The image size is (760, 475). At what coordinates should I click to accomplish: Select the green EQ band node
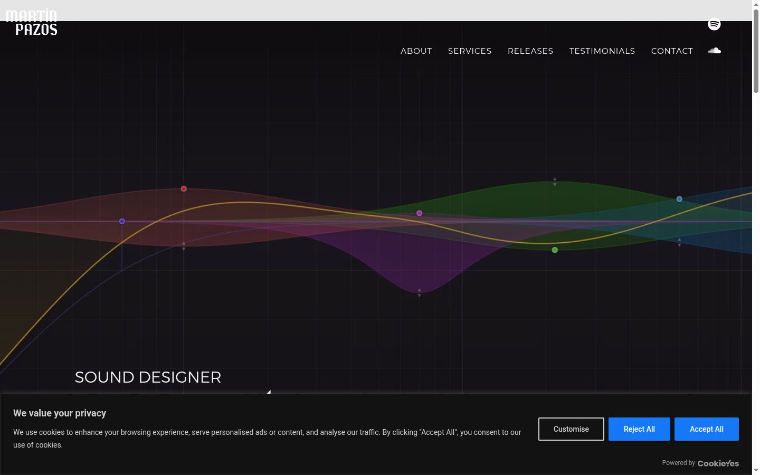click(555, 250)
